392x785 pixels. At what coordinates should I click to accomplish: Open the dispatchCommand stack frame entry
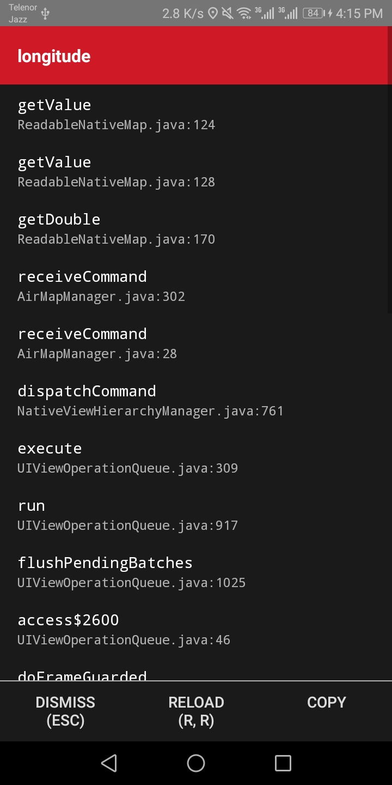(150, 400)
